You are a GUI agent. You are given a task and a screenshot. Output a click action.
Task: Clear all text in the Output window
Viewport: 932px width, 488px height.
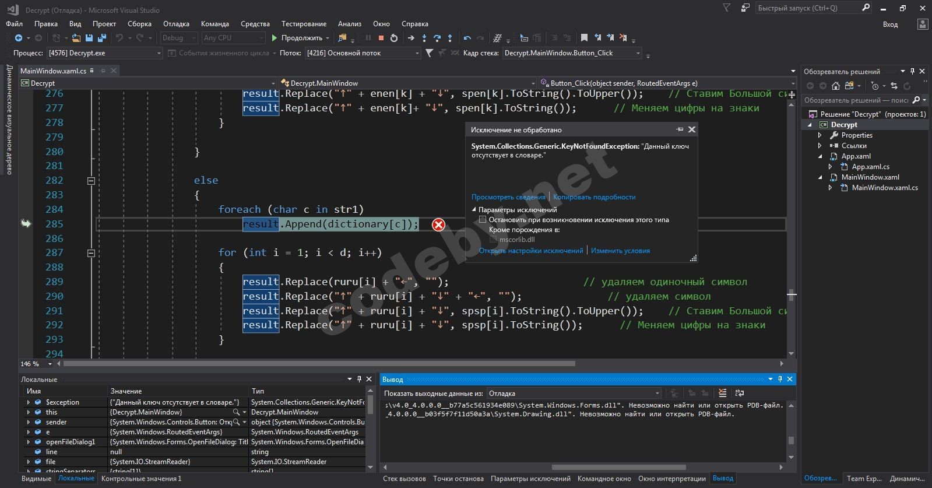[723, 393]
